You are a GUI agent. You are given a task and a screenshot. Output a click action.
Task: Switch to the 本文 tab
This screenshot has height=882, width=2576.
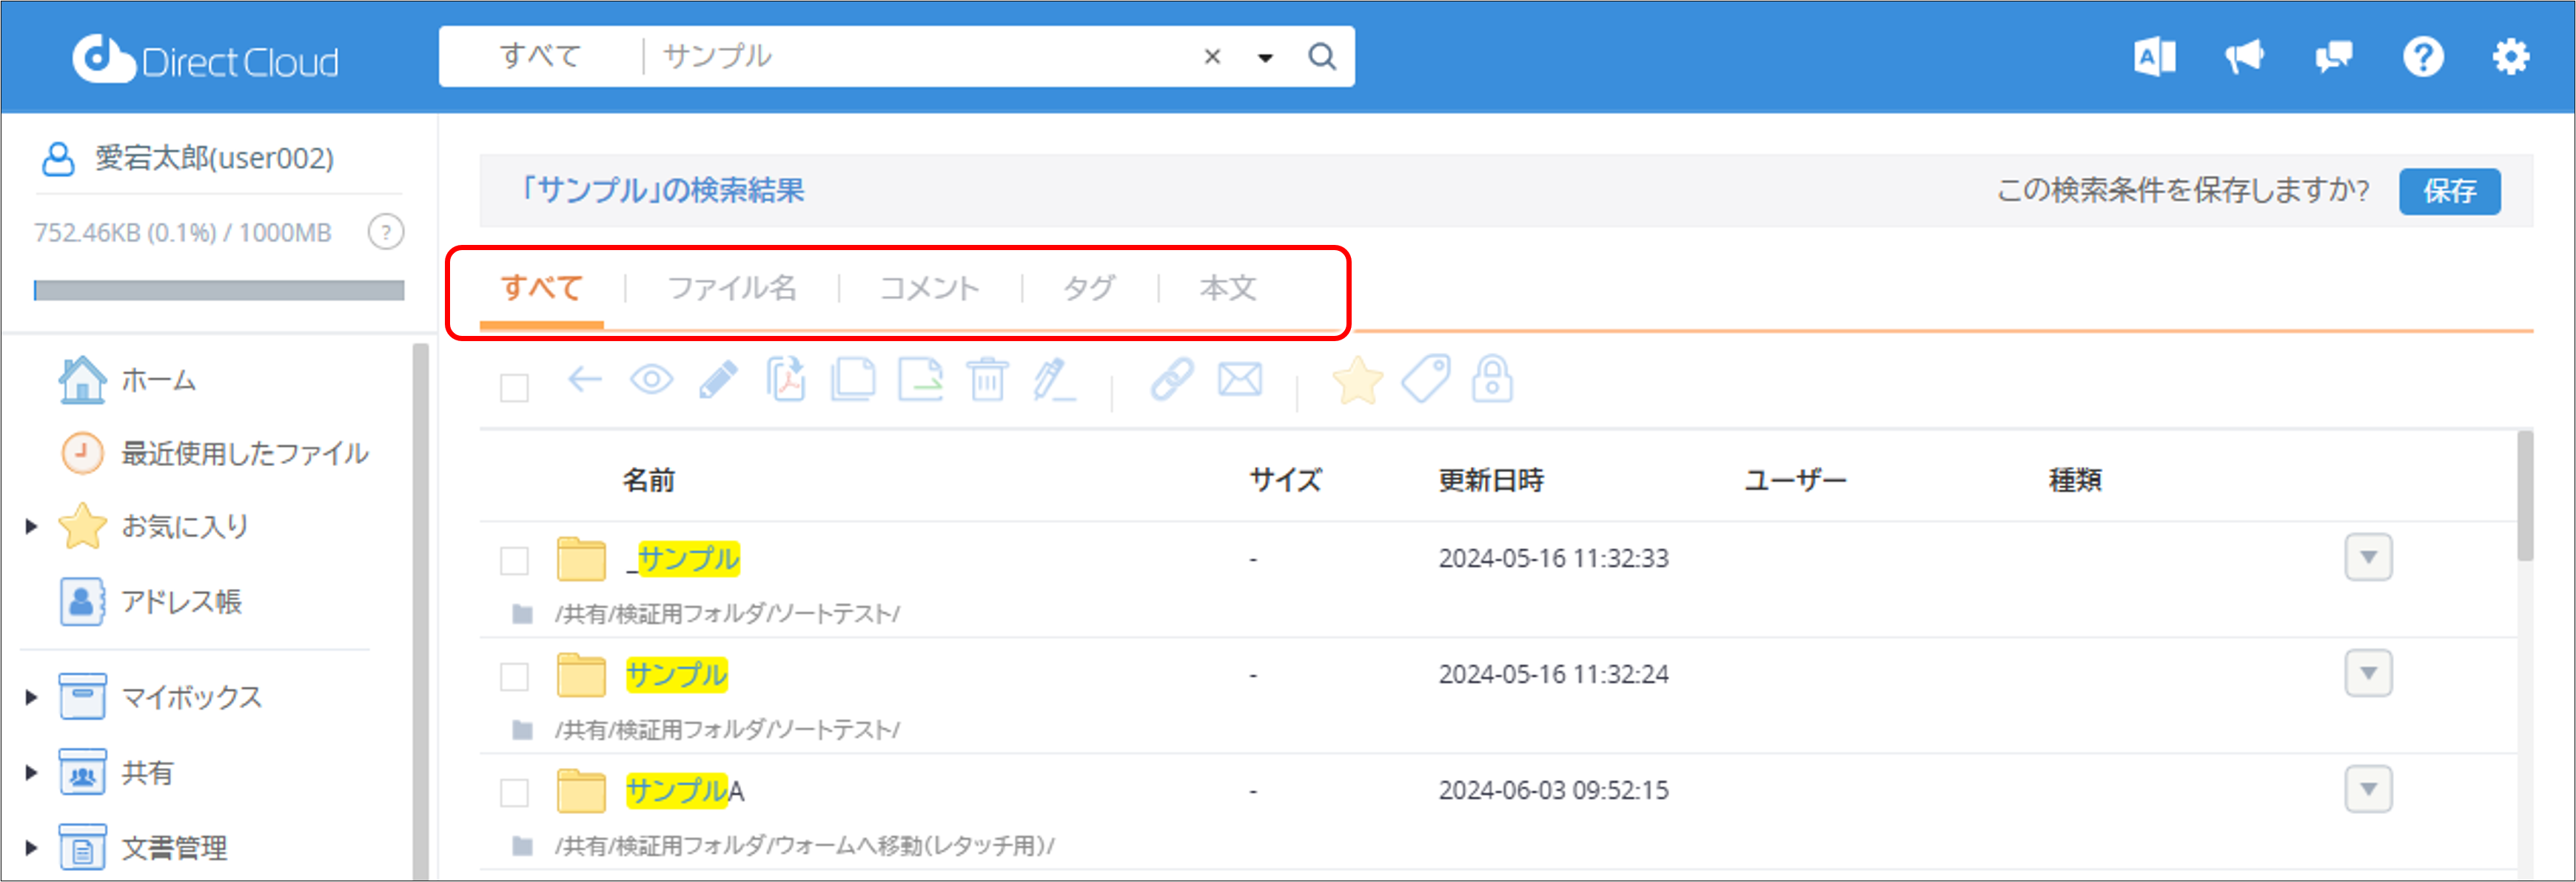[1227, 288]
